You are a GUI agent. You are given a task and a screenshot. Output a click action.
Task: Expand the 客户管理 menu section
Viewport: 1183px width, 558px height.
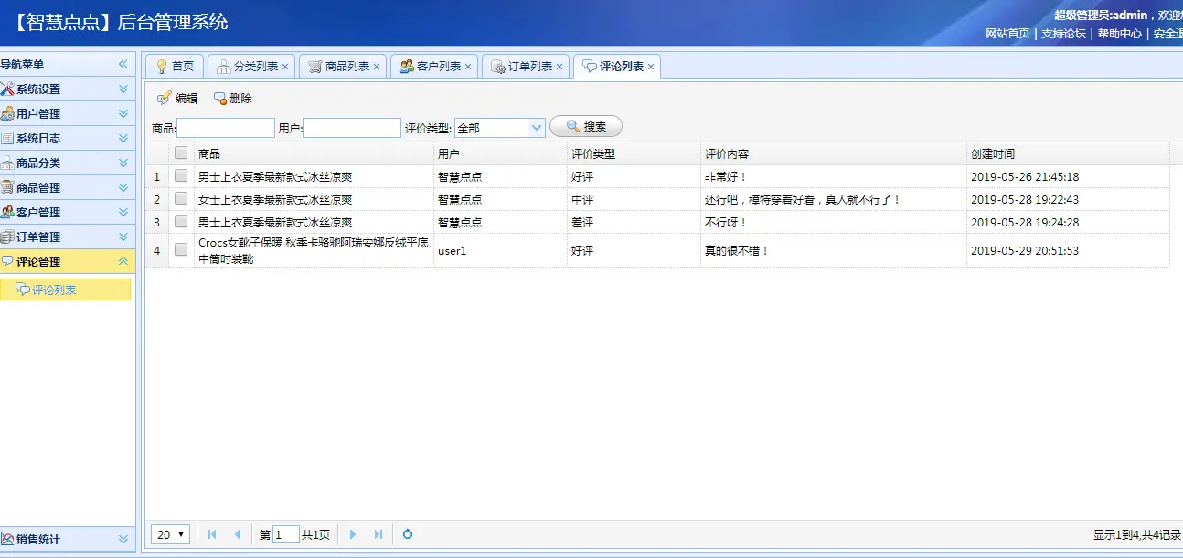[123, 212]
